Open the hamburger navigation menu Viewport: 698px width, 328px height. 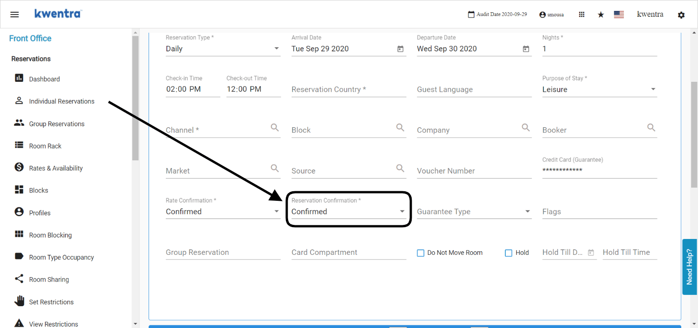15,14
